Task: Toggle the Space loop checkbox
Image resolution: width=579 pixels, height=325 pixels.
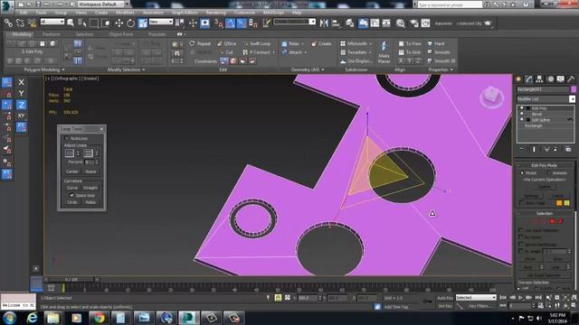Action: (71, 195)
